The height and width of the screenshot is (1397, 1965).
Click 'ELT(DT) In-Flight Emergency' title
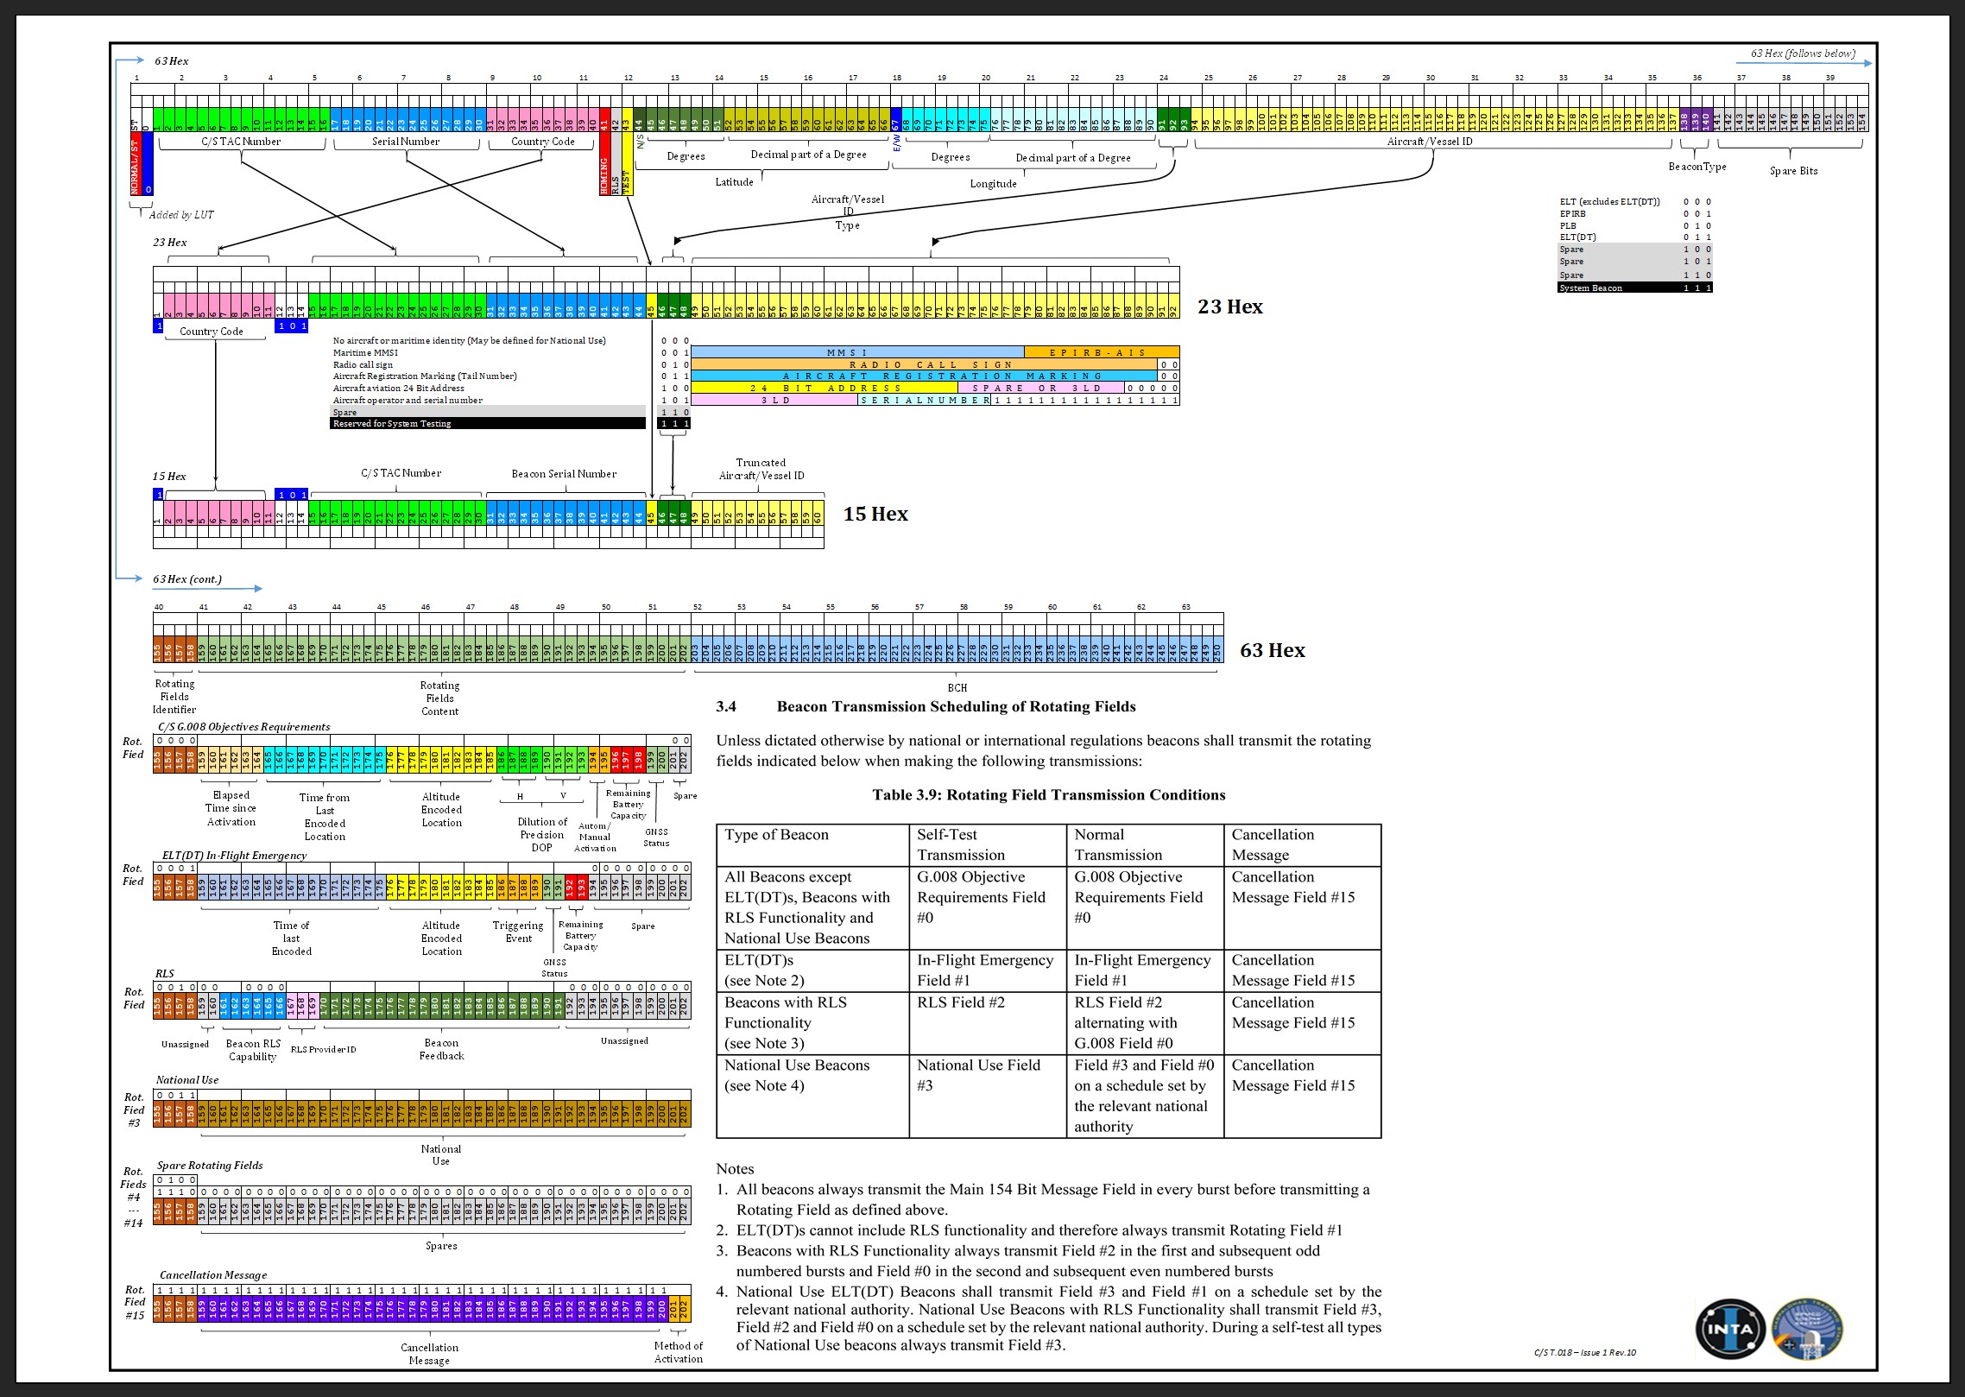234,856
